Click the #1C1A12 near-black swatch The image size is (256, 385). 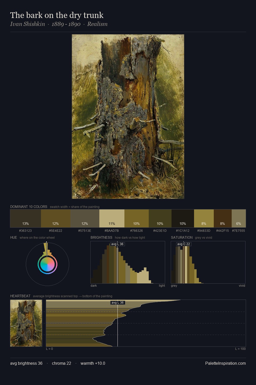click(183, 218)
